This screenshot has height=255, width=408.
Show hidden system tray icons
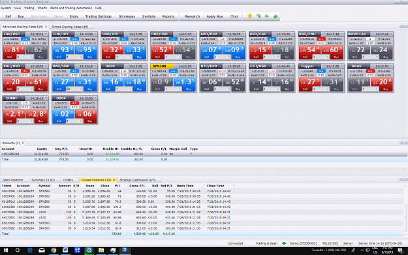(362, 250)
